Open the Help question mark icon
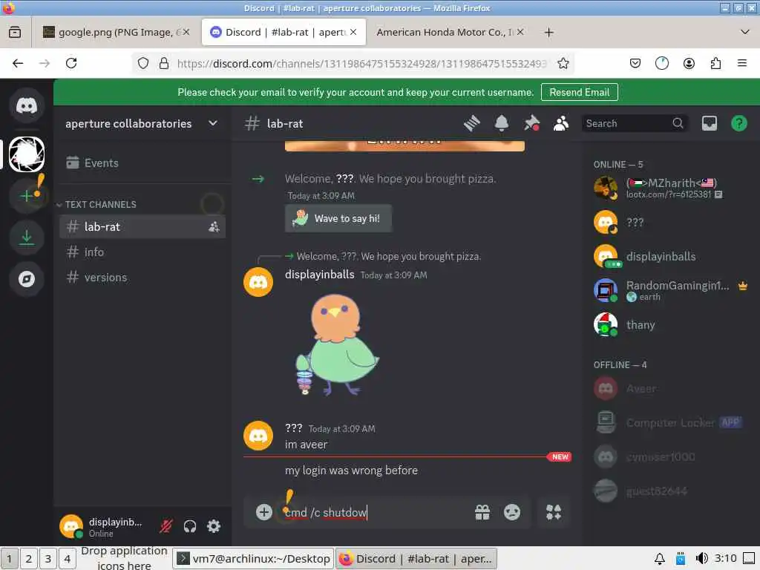 coord(738,124)
